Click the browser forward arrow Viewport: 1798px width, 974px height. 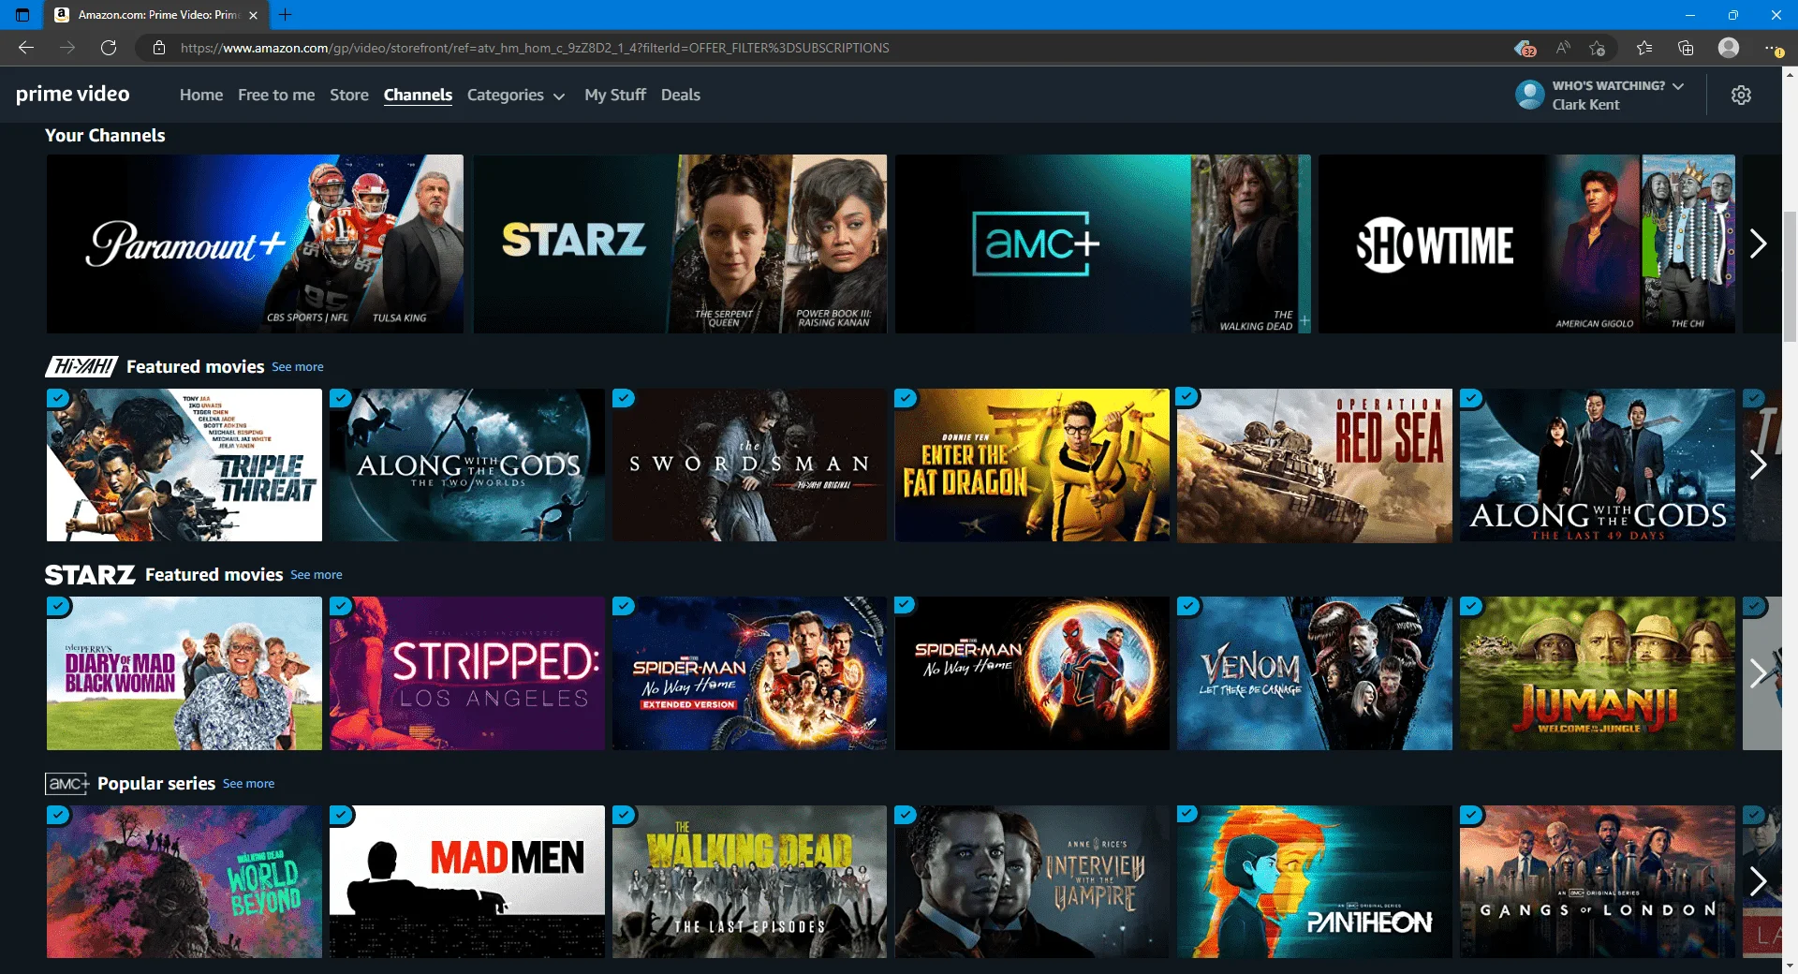(67, 48)
